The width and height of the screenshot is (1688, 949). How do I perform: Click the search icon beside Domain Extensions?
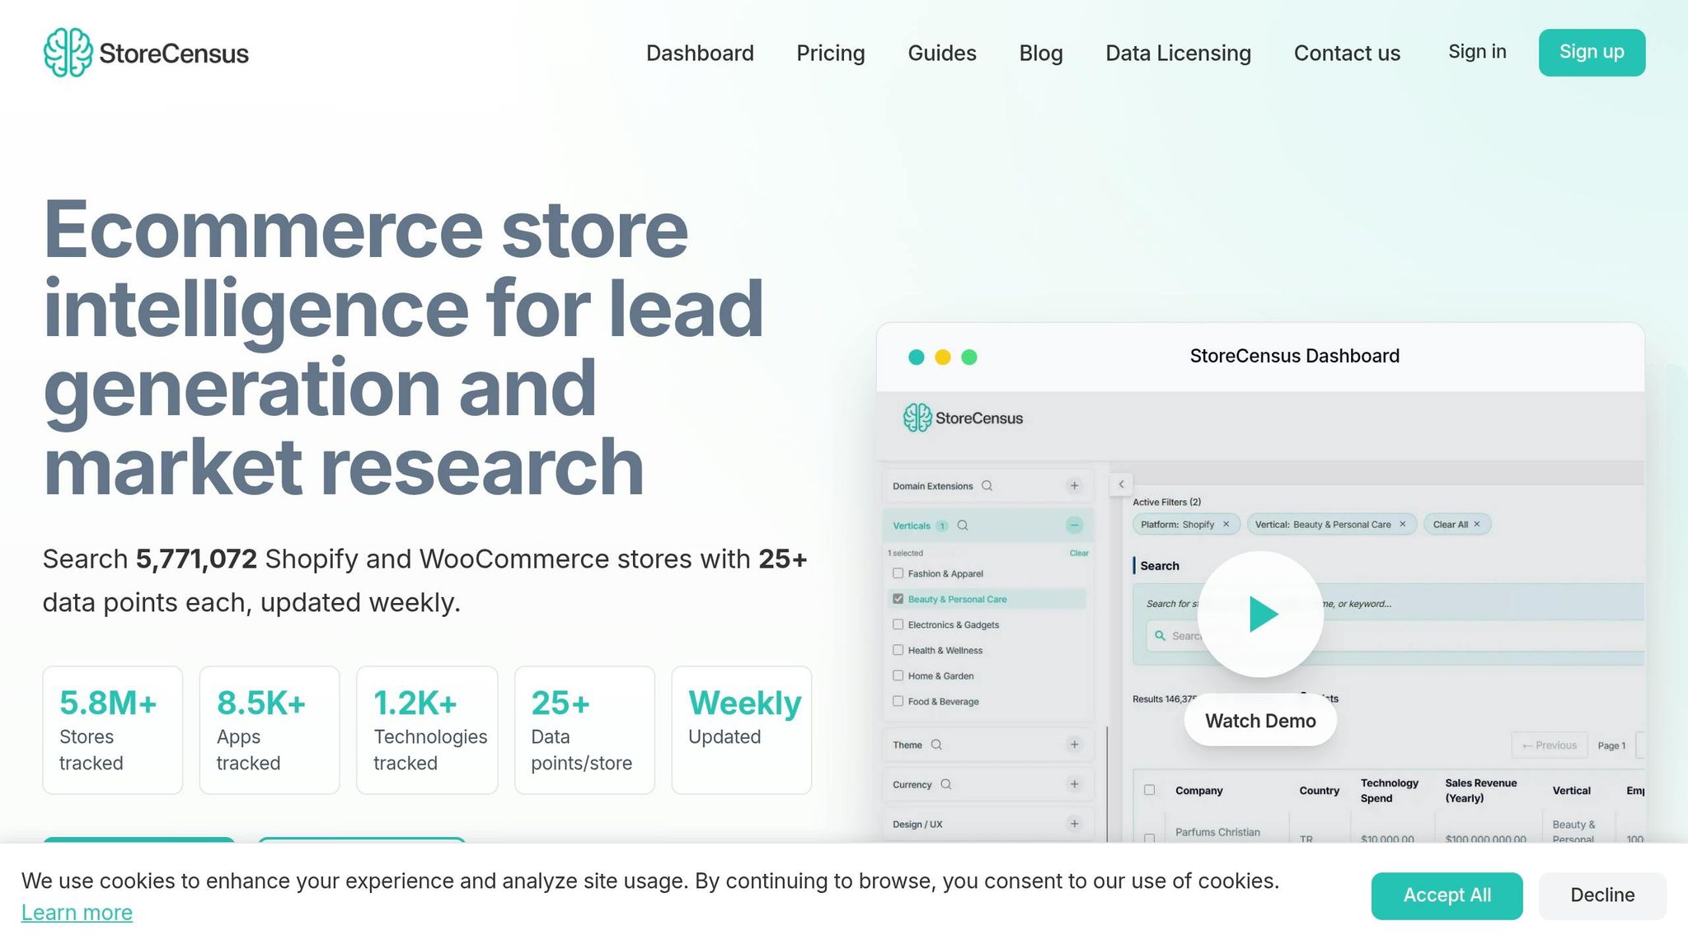(987, 486)
